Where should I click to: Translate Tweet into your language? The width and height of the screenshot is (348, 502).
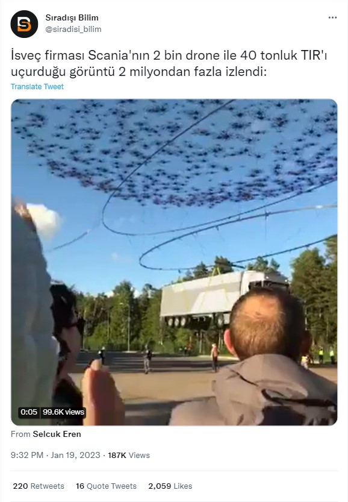coord(37,86)
